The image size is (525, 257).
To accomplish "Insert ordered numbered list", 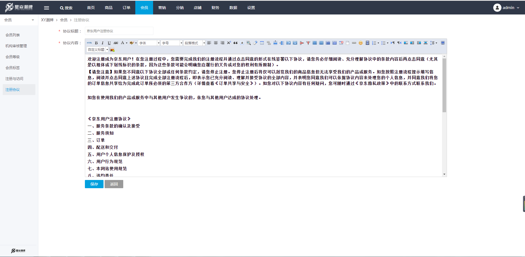I will tap(374, 43).
